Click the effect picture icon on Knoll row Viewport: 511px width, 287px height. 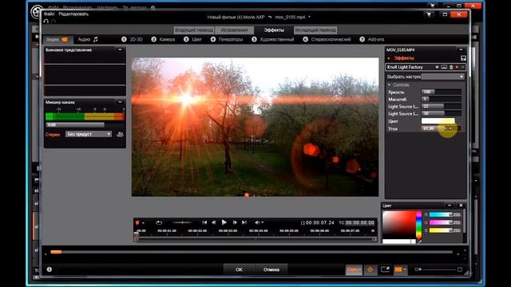click(444, 67)
